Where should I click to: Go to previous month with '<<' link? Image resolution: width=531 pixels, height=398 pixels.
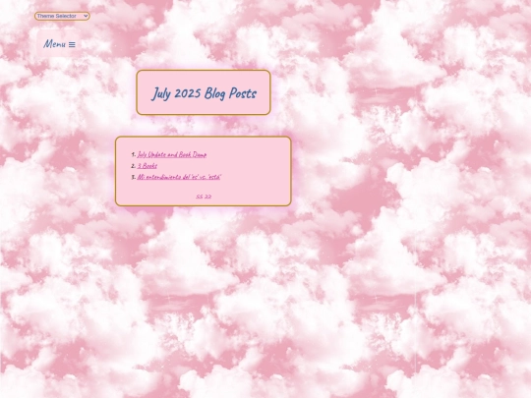[x=199, y=197]
